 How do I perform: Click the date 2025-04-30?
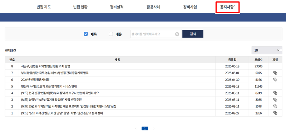[232, 80]
